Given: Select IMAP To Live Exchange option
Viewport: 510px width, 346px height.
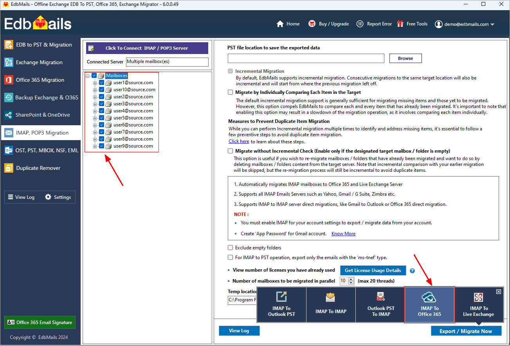Looking at the screenshot, I should tap(478, 305).
